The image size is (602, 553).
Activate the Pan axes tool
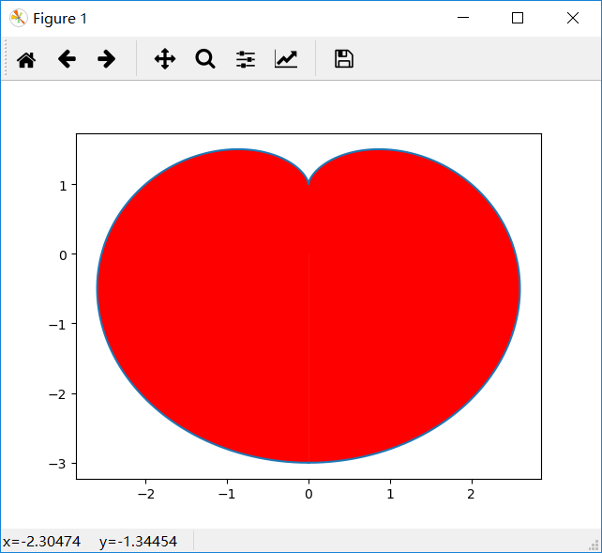point(165,59)
